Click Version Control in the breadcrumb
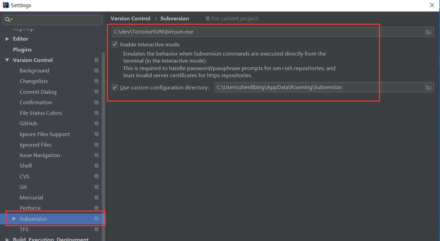440x241 pixels. (130, 19)
